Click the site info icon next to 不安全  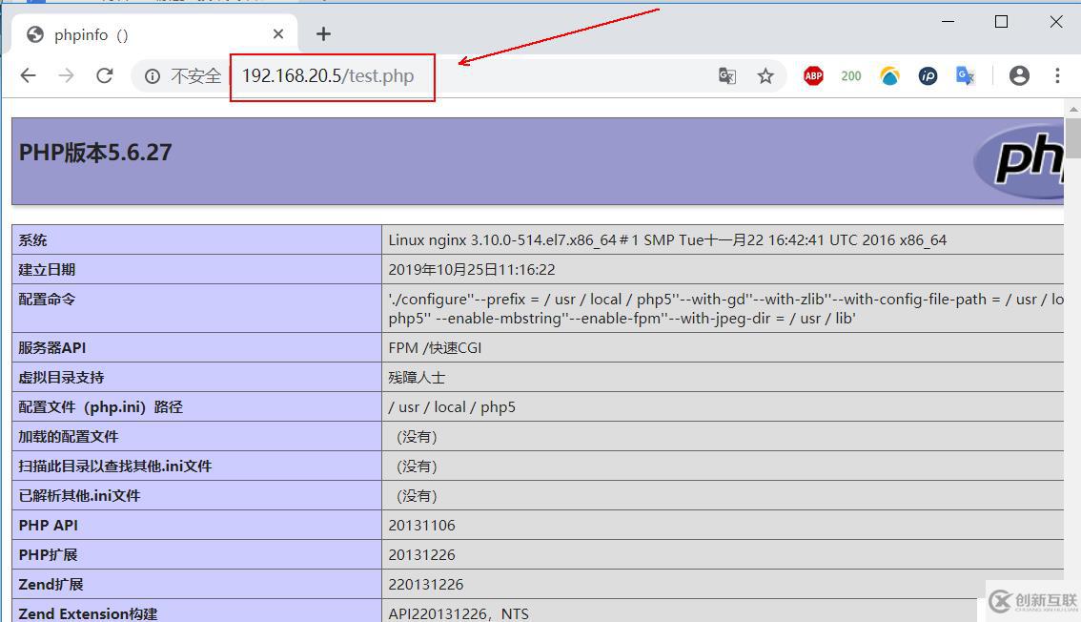click(153, 75)
